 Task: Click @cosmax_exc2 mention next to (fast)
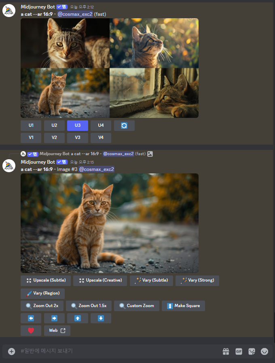[x=75, y=14]
